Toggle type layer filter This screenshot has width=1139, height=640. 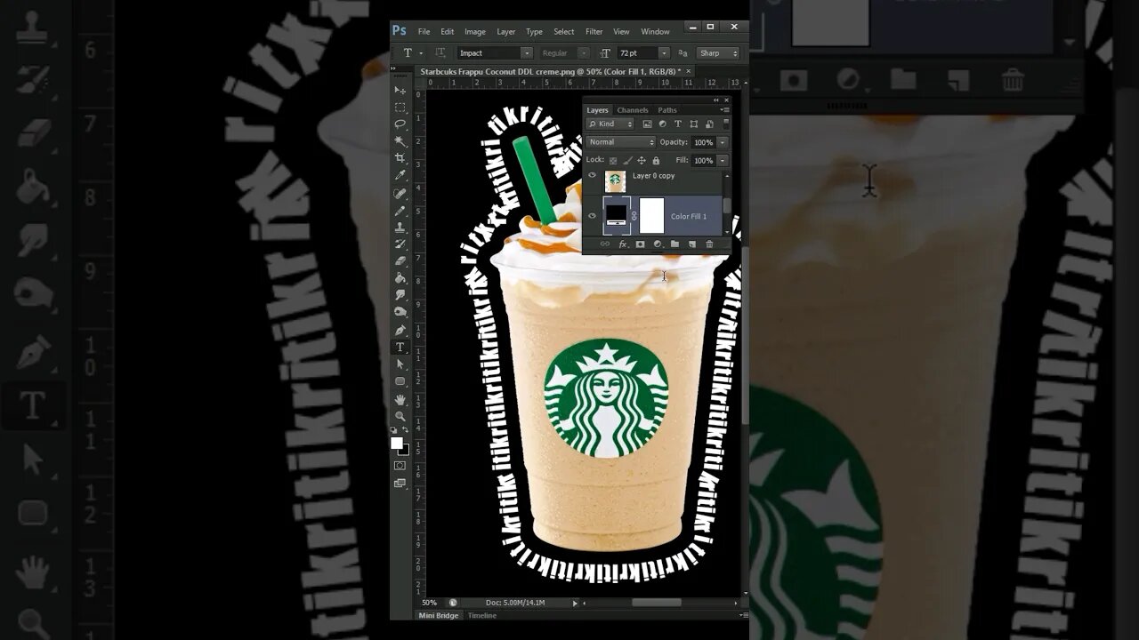(678, 124)
